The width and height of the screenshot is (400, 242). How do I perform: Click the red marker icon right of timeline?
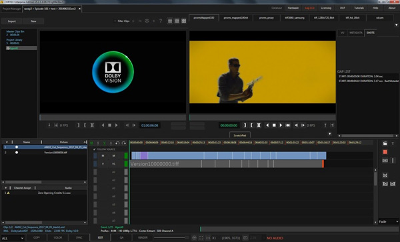(385, 152)
